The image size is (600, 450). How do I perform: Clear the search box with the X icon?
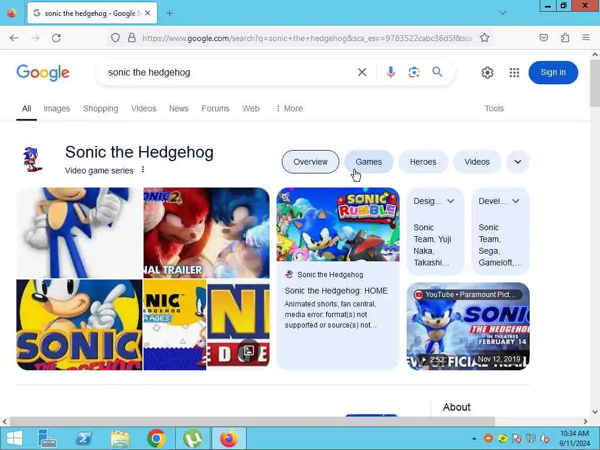pos(362,72)
